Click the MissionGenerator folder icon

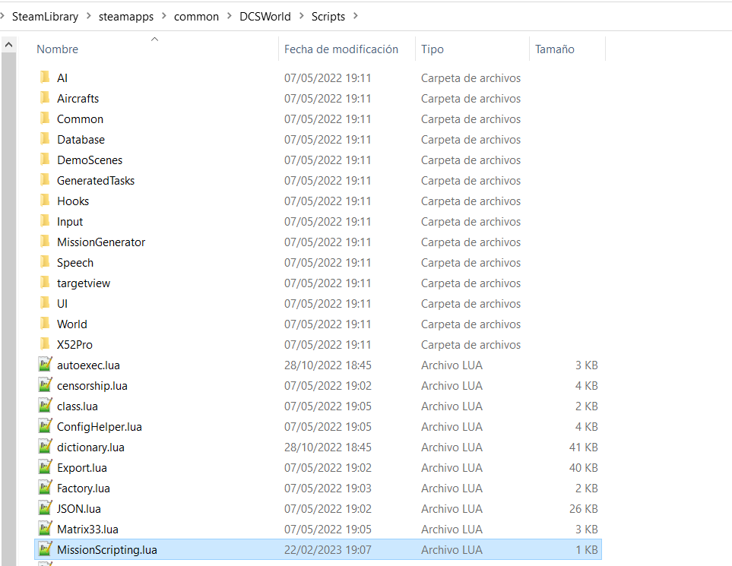tap(45, 242)
